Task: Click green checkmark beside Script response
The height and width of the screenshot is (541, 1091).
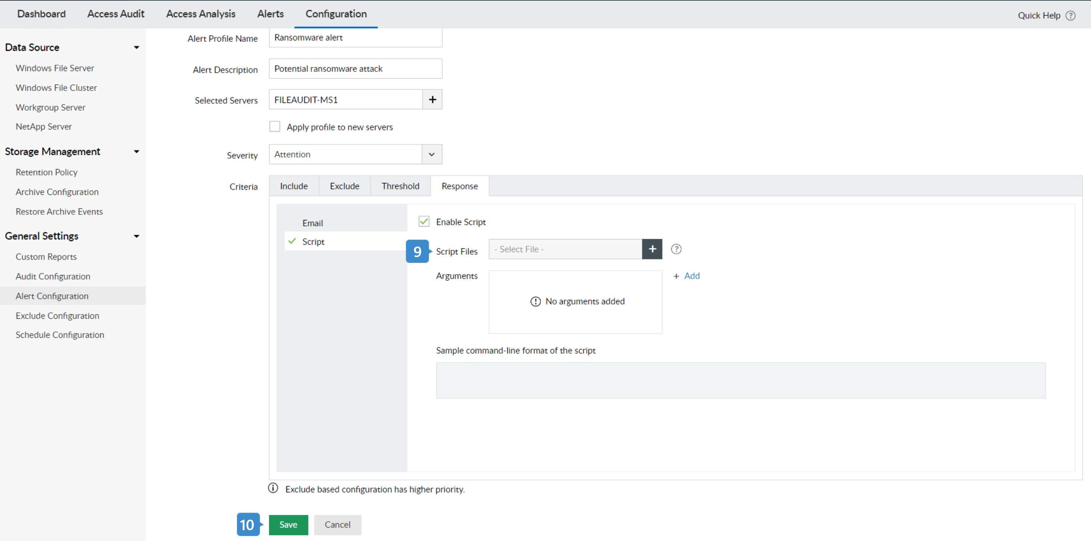Action: 292,241
